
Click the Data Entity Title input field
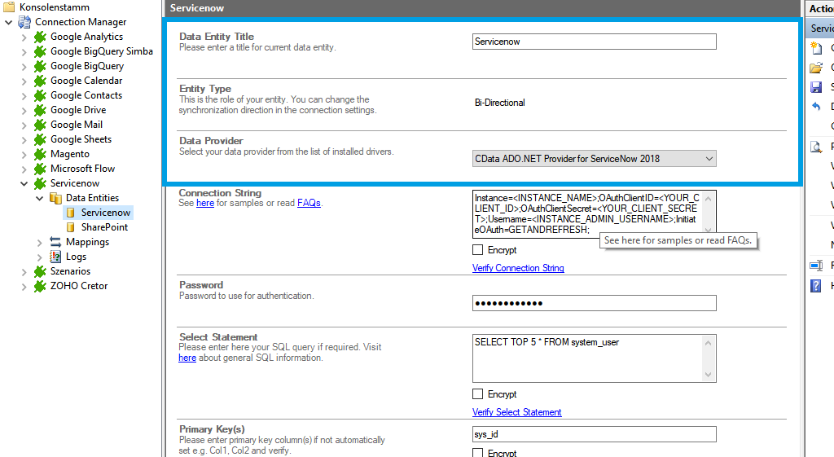click(594, 42)
